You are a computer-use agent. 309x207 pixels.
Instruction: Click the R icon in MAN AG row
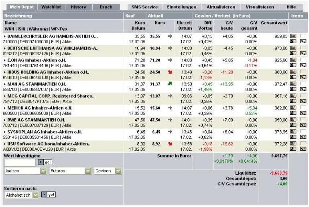click(293, 90)
